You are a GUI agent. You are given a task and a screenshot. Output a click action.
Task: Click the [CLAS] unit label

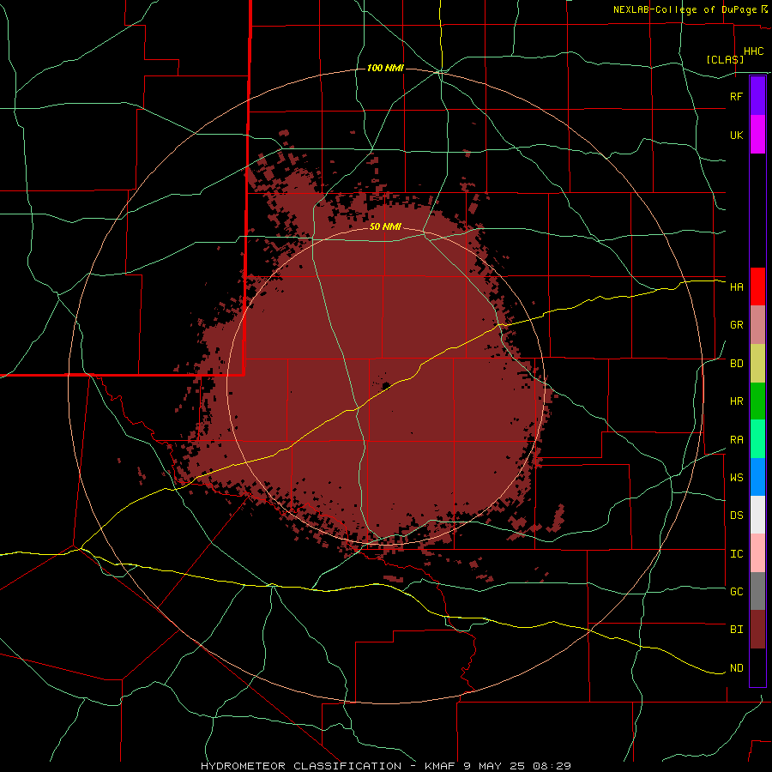coord(725,59)
